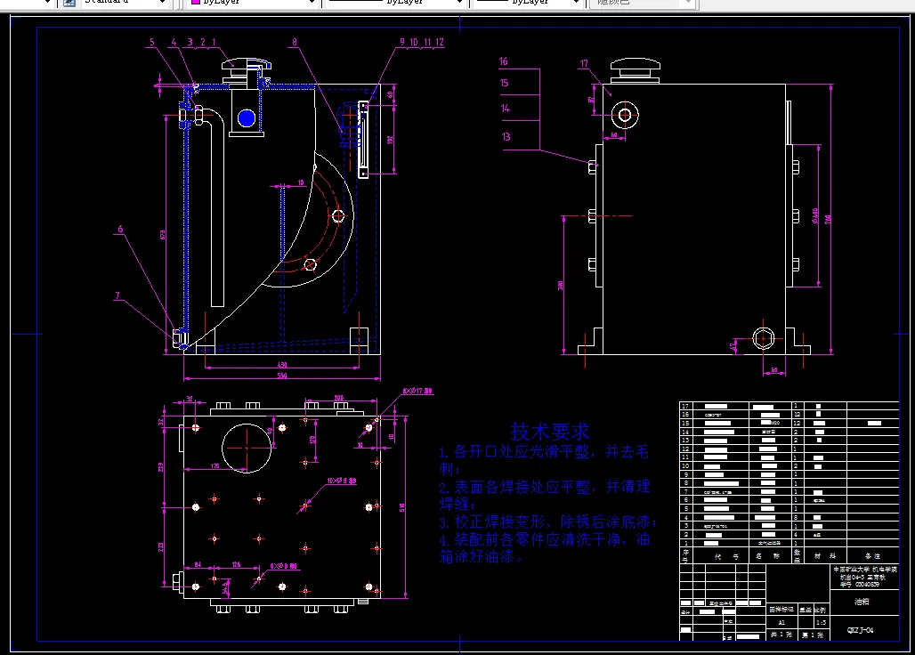Select the 中国矿业大学 机电学院 text
This screenshot has height=655, width=915.
(x=865, y=570)
